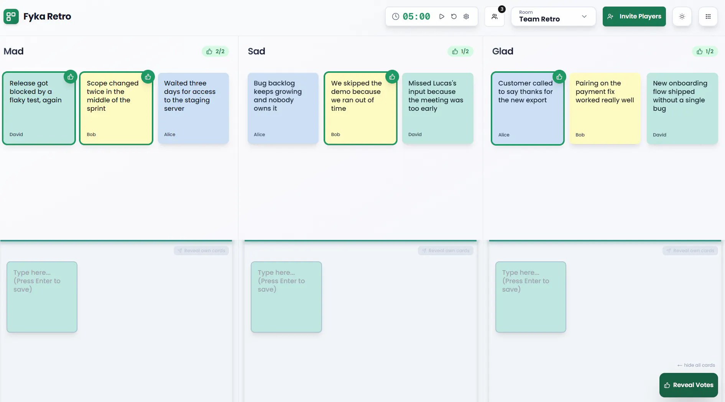Unvote the skipped demo card
This screenshot has width=725, height=402.
tap(392, 77)
